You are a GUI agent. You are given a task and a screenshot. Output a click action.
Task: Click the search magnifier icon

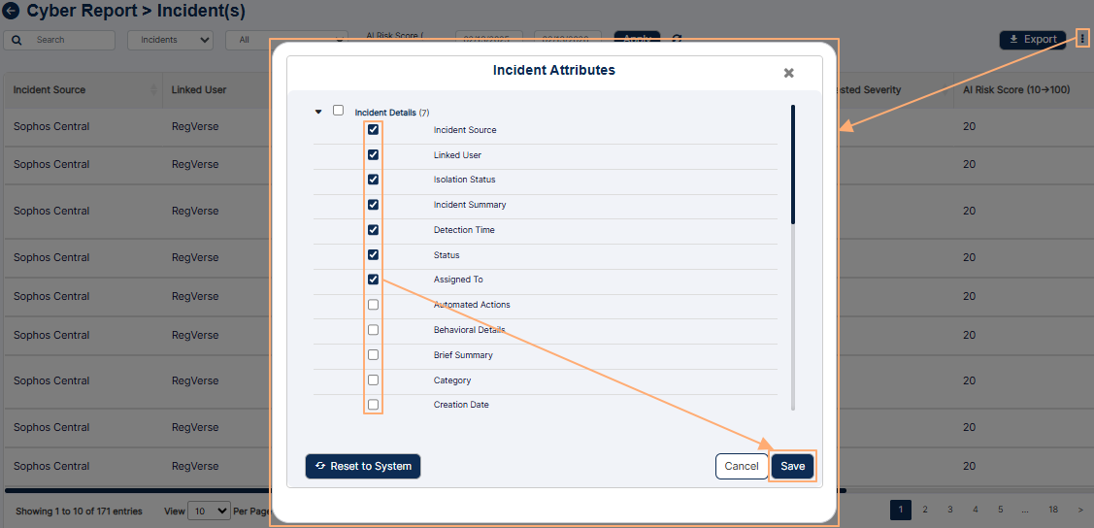(x=17, y=41)
